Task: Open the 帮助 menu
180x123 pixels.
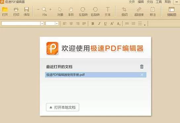Action: (x=168, y=2)
